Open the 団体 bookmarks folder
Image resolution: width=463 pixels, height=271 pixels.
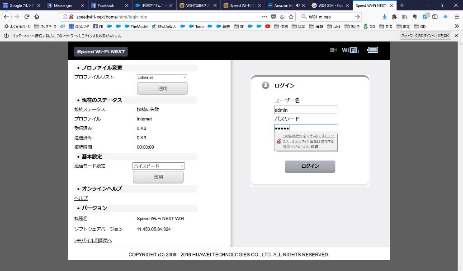pyautogui.click(x=334, y=26)
